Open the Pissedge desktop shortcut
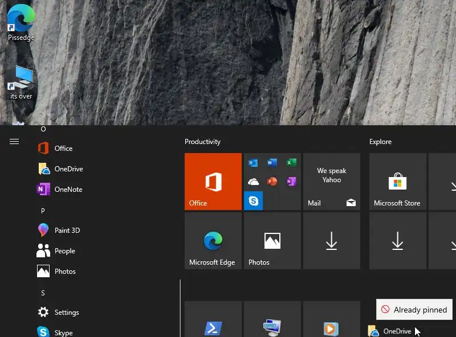The height and width of the screenshot is (337, 456). pyautogui.click(x=21, y=22)
